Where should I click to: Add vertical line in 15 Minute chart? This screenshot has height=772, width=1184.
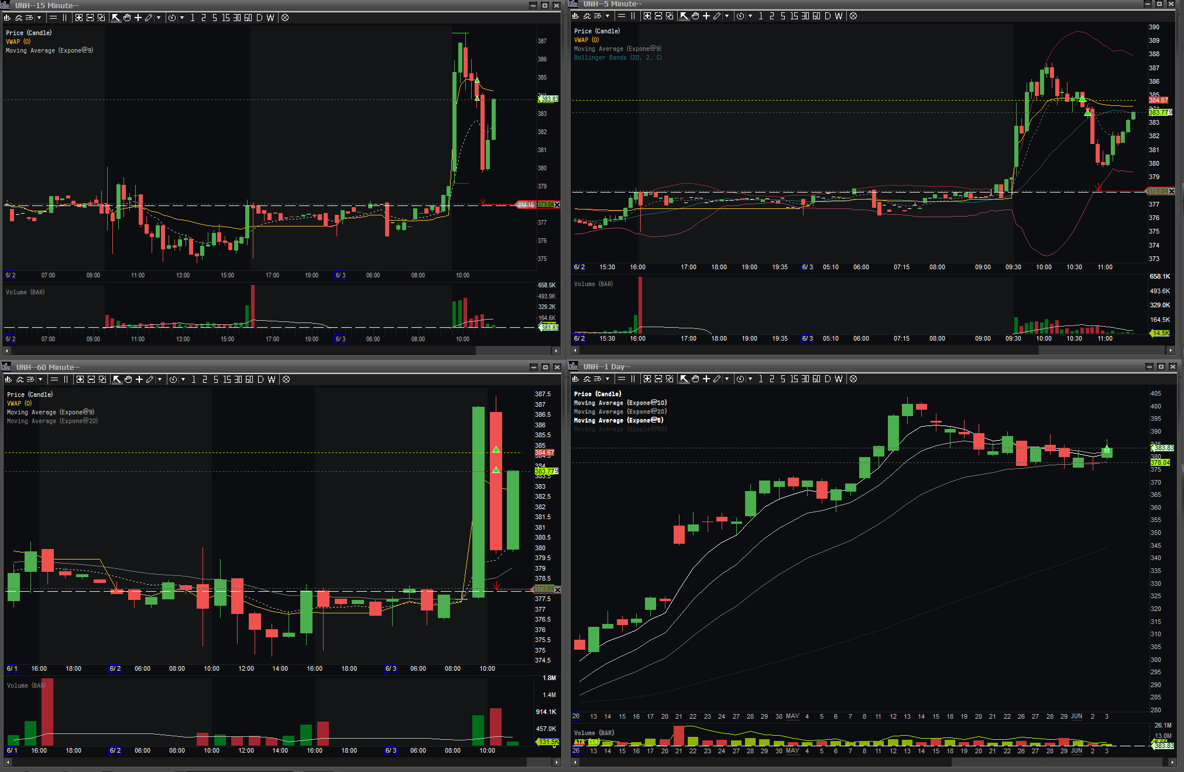click(65, 18)
